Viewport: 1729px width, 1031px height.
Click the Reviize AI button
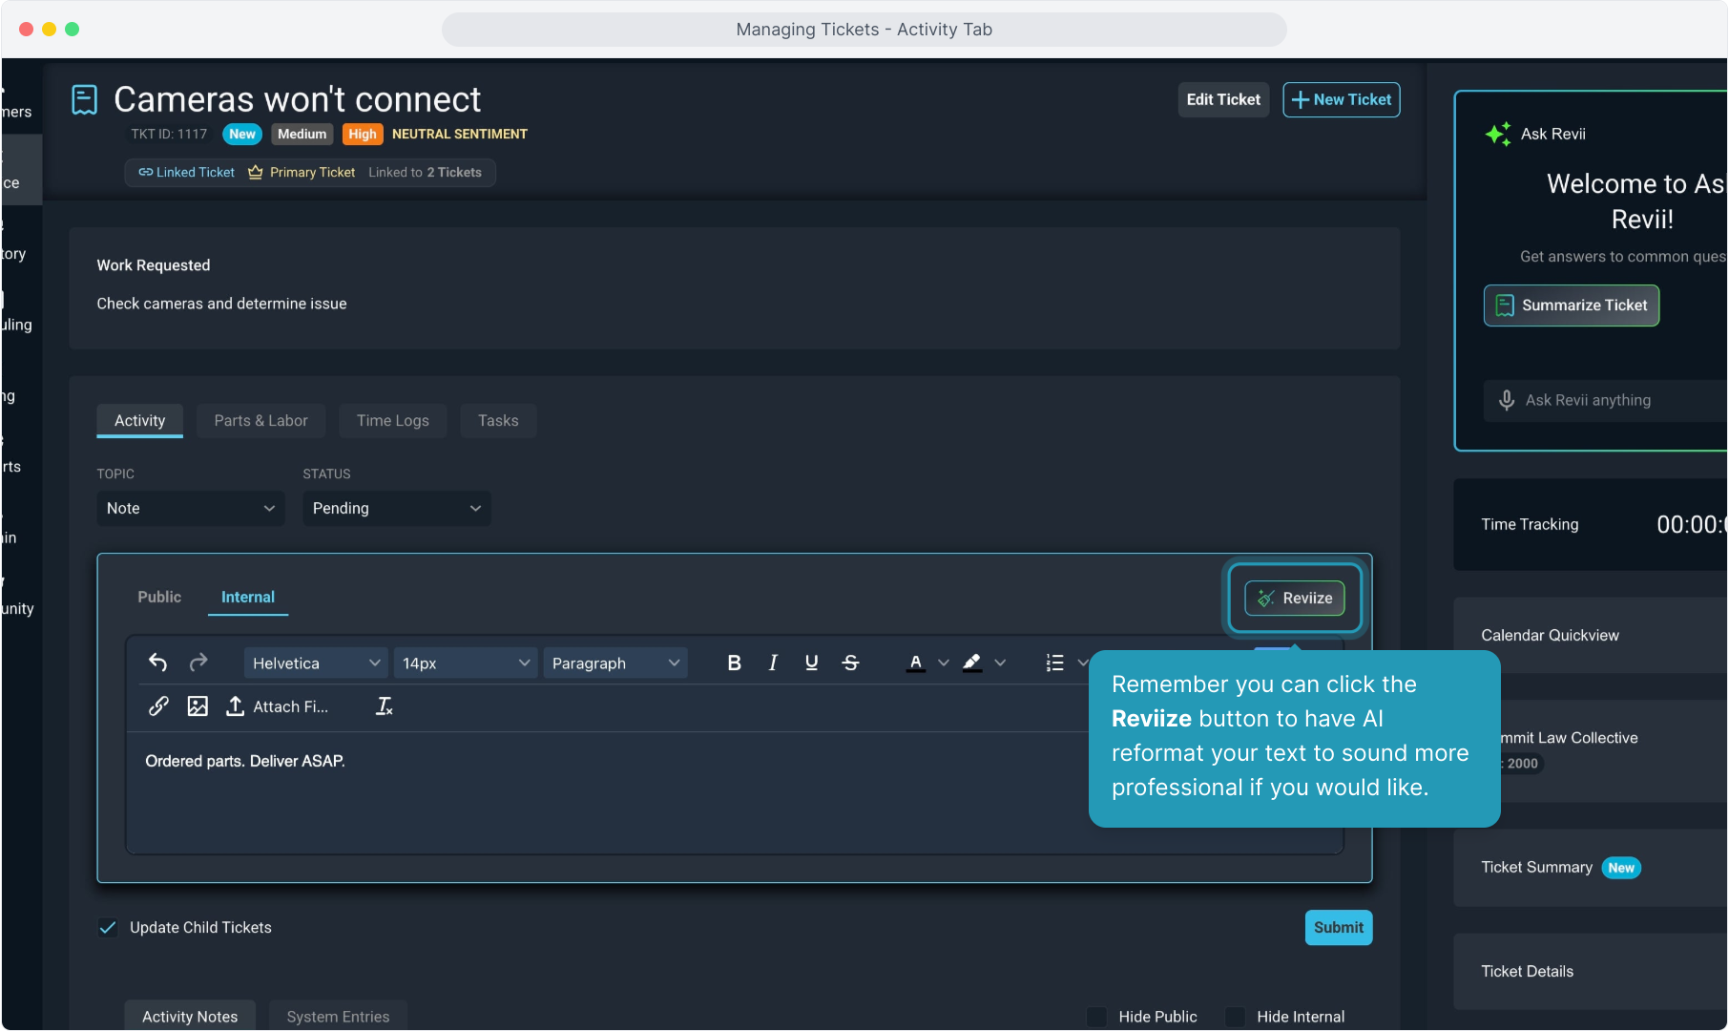coord(1295,599)
